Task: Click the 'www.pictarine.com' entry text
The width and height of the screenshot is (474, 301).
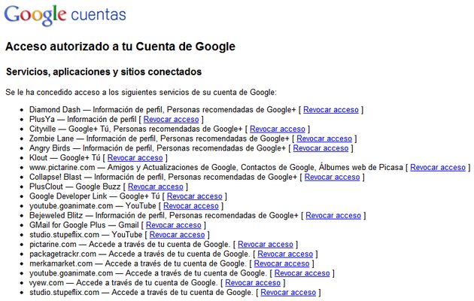Action: (62, 167)
